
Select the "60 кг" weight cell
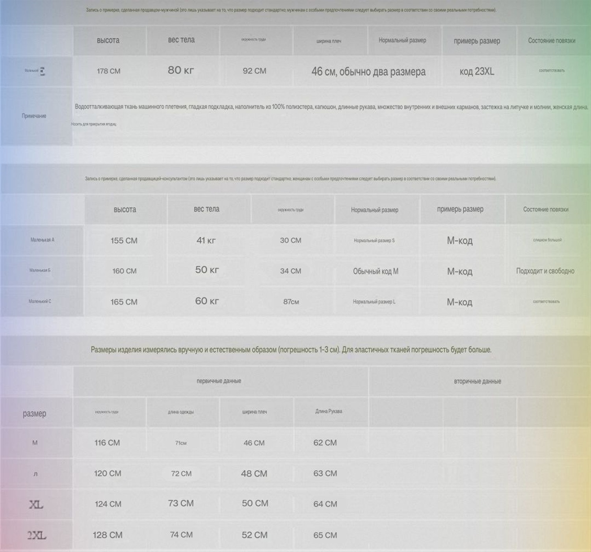(207, 301)
